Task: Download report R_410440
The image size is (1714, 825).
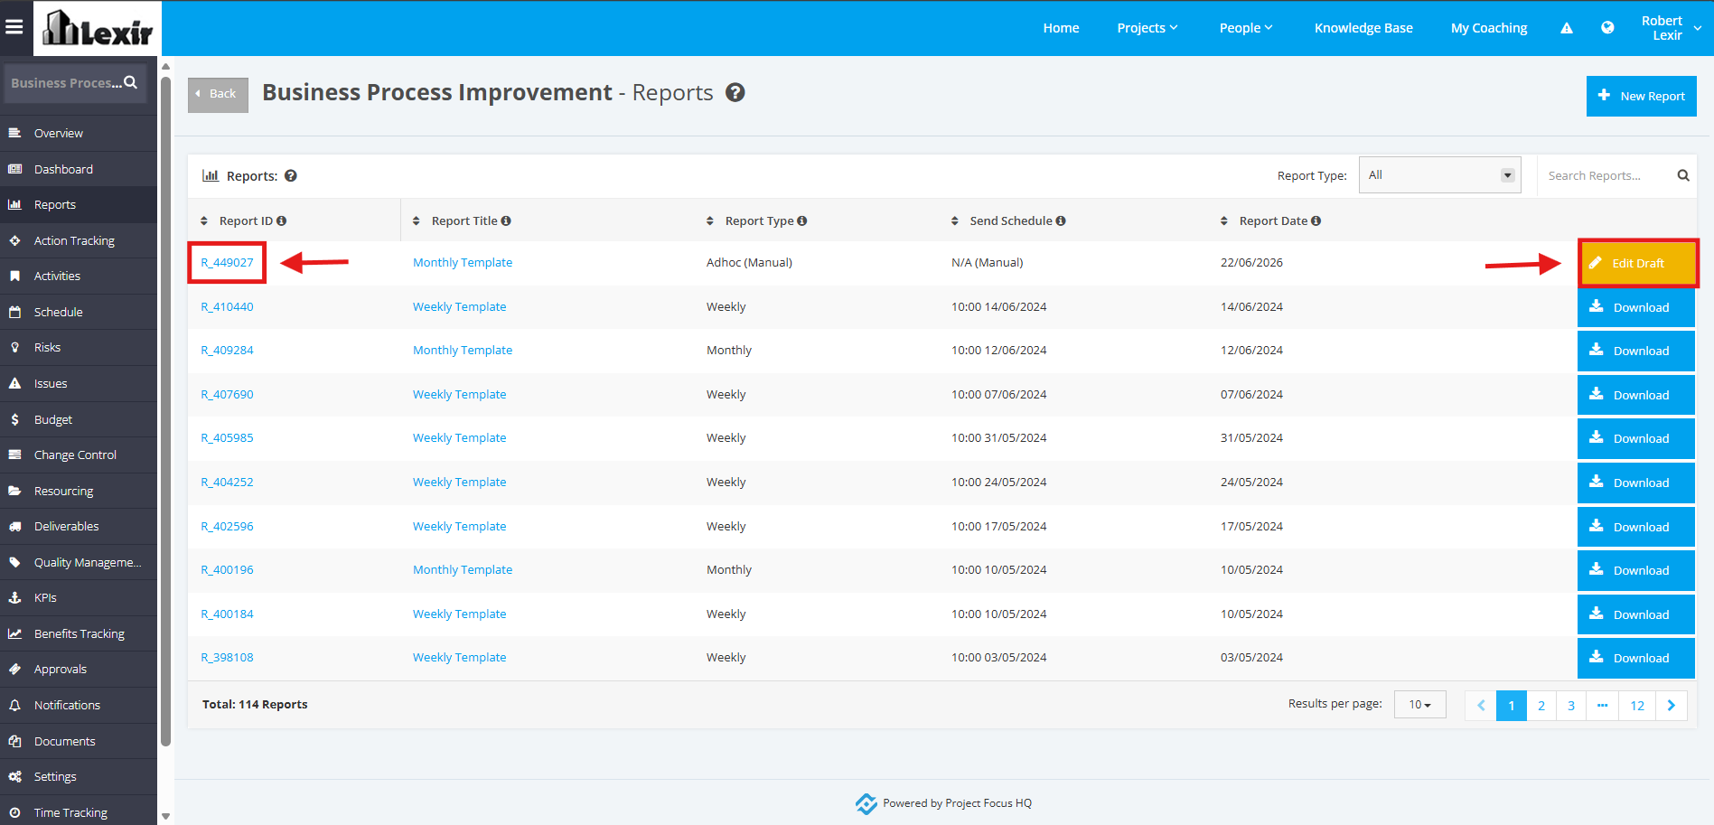Action: pos(1636,308)
